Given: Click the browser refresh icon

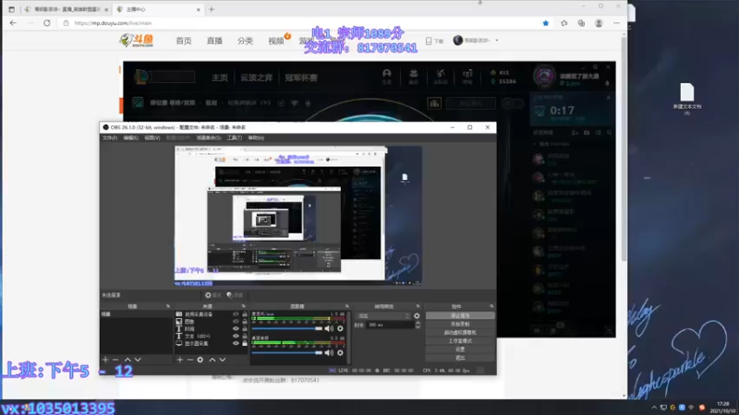Looking at the screenshot, I should pyautogui.click(x=47, y=22).
